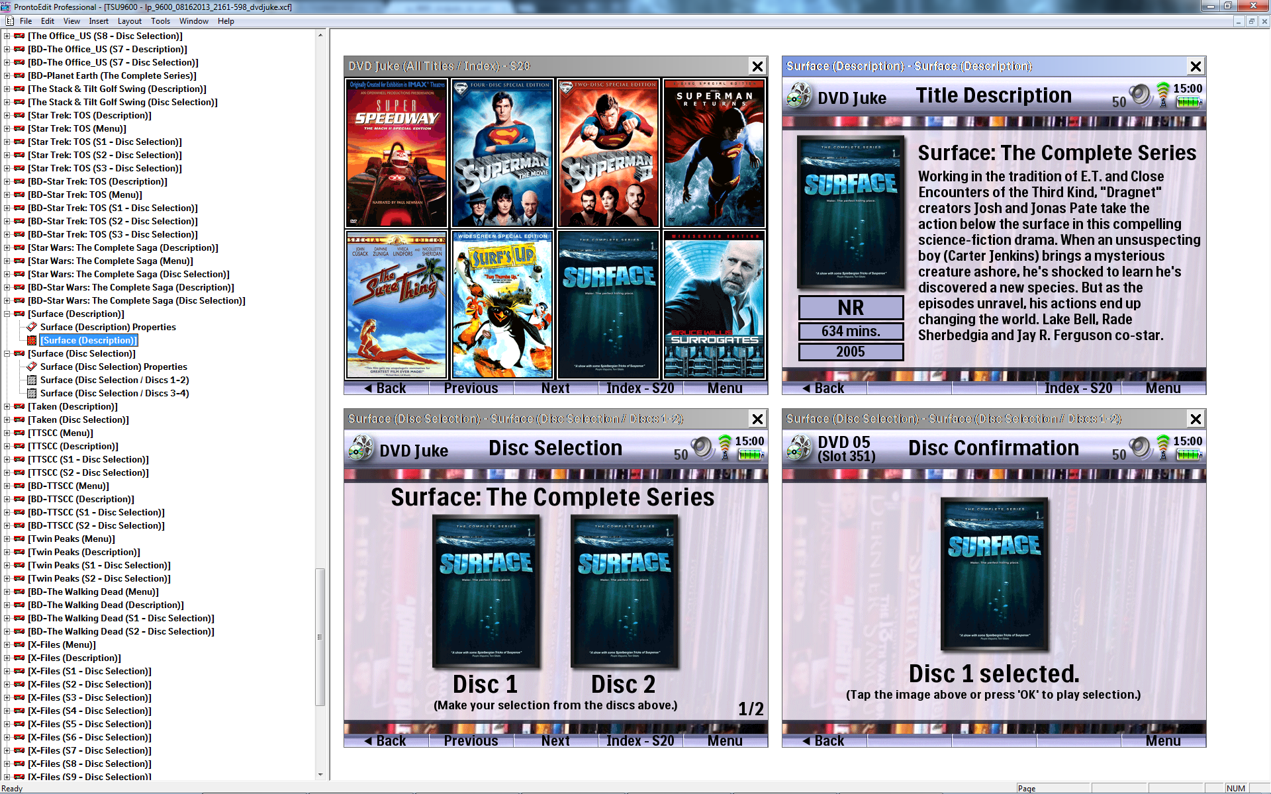Select [Twin Peaks (Description)] tree item
The height and width of the screenshot is (794, 1271).
pos(84,552)
